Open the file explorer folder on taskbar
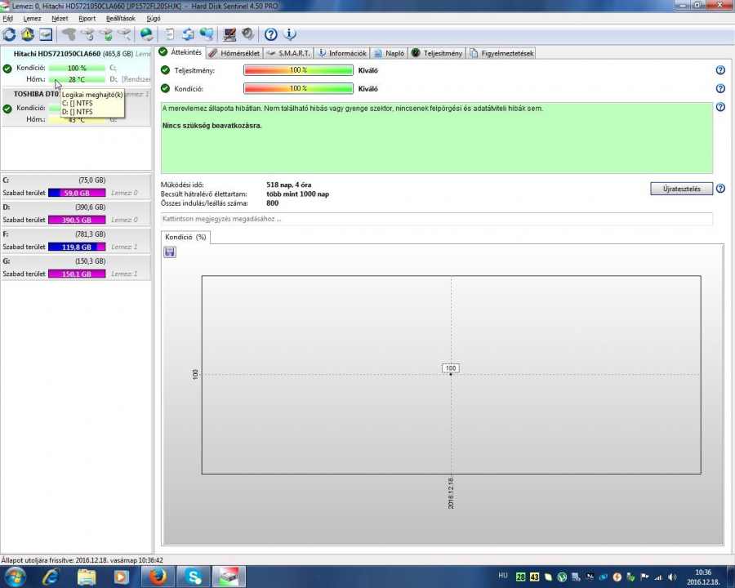Viewport: 735px width, 588px height. pyautogui.click(x=87, y=577)
